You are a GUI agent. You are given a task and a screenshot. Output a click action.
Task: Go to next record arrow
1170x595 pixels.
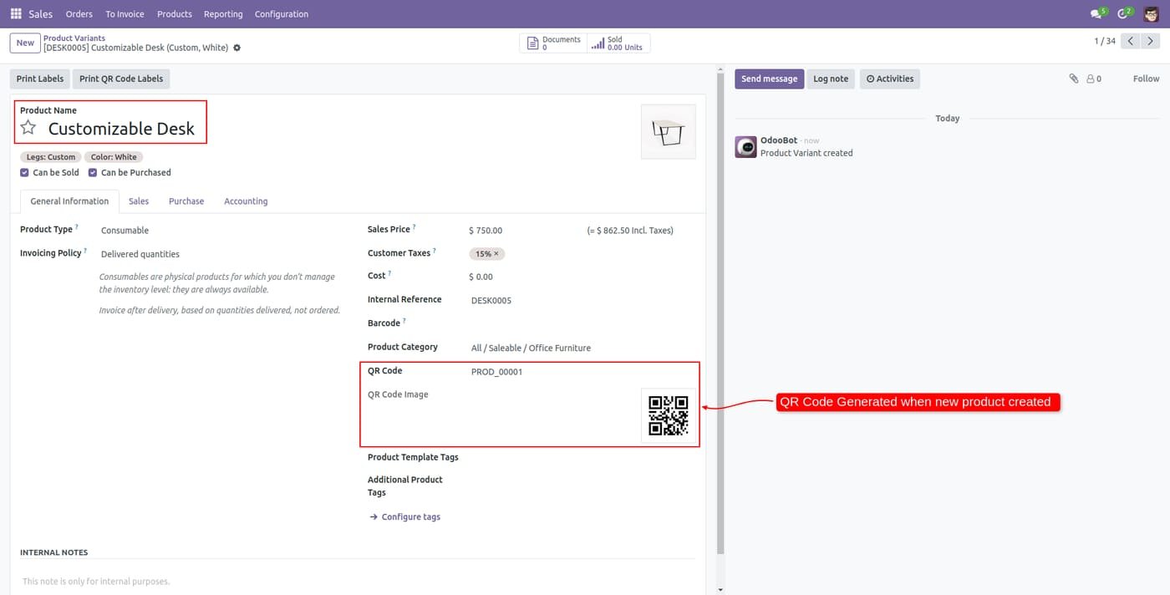(x=1151, y=41)
